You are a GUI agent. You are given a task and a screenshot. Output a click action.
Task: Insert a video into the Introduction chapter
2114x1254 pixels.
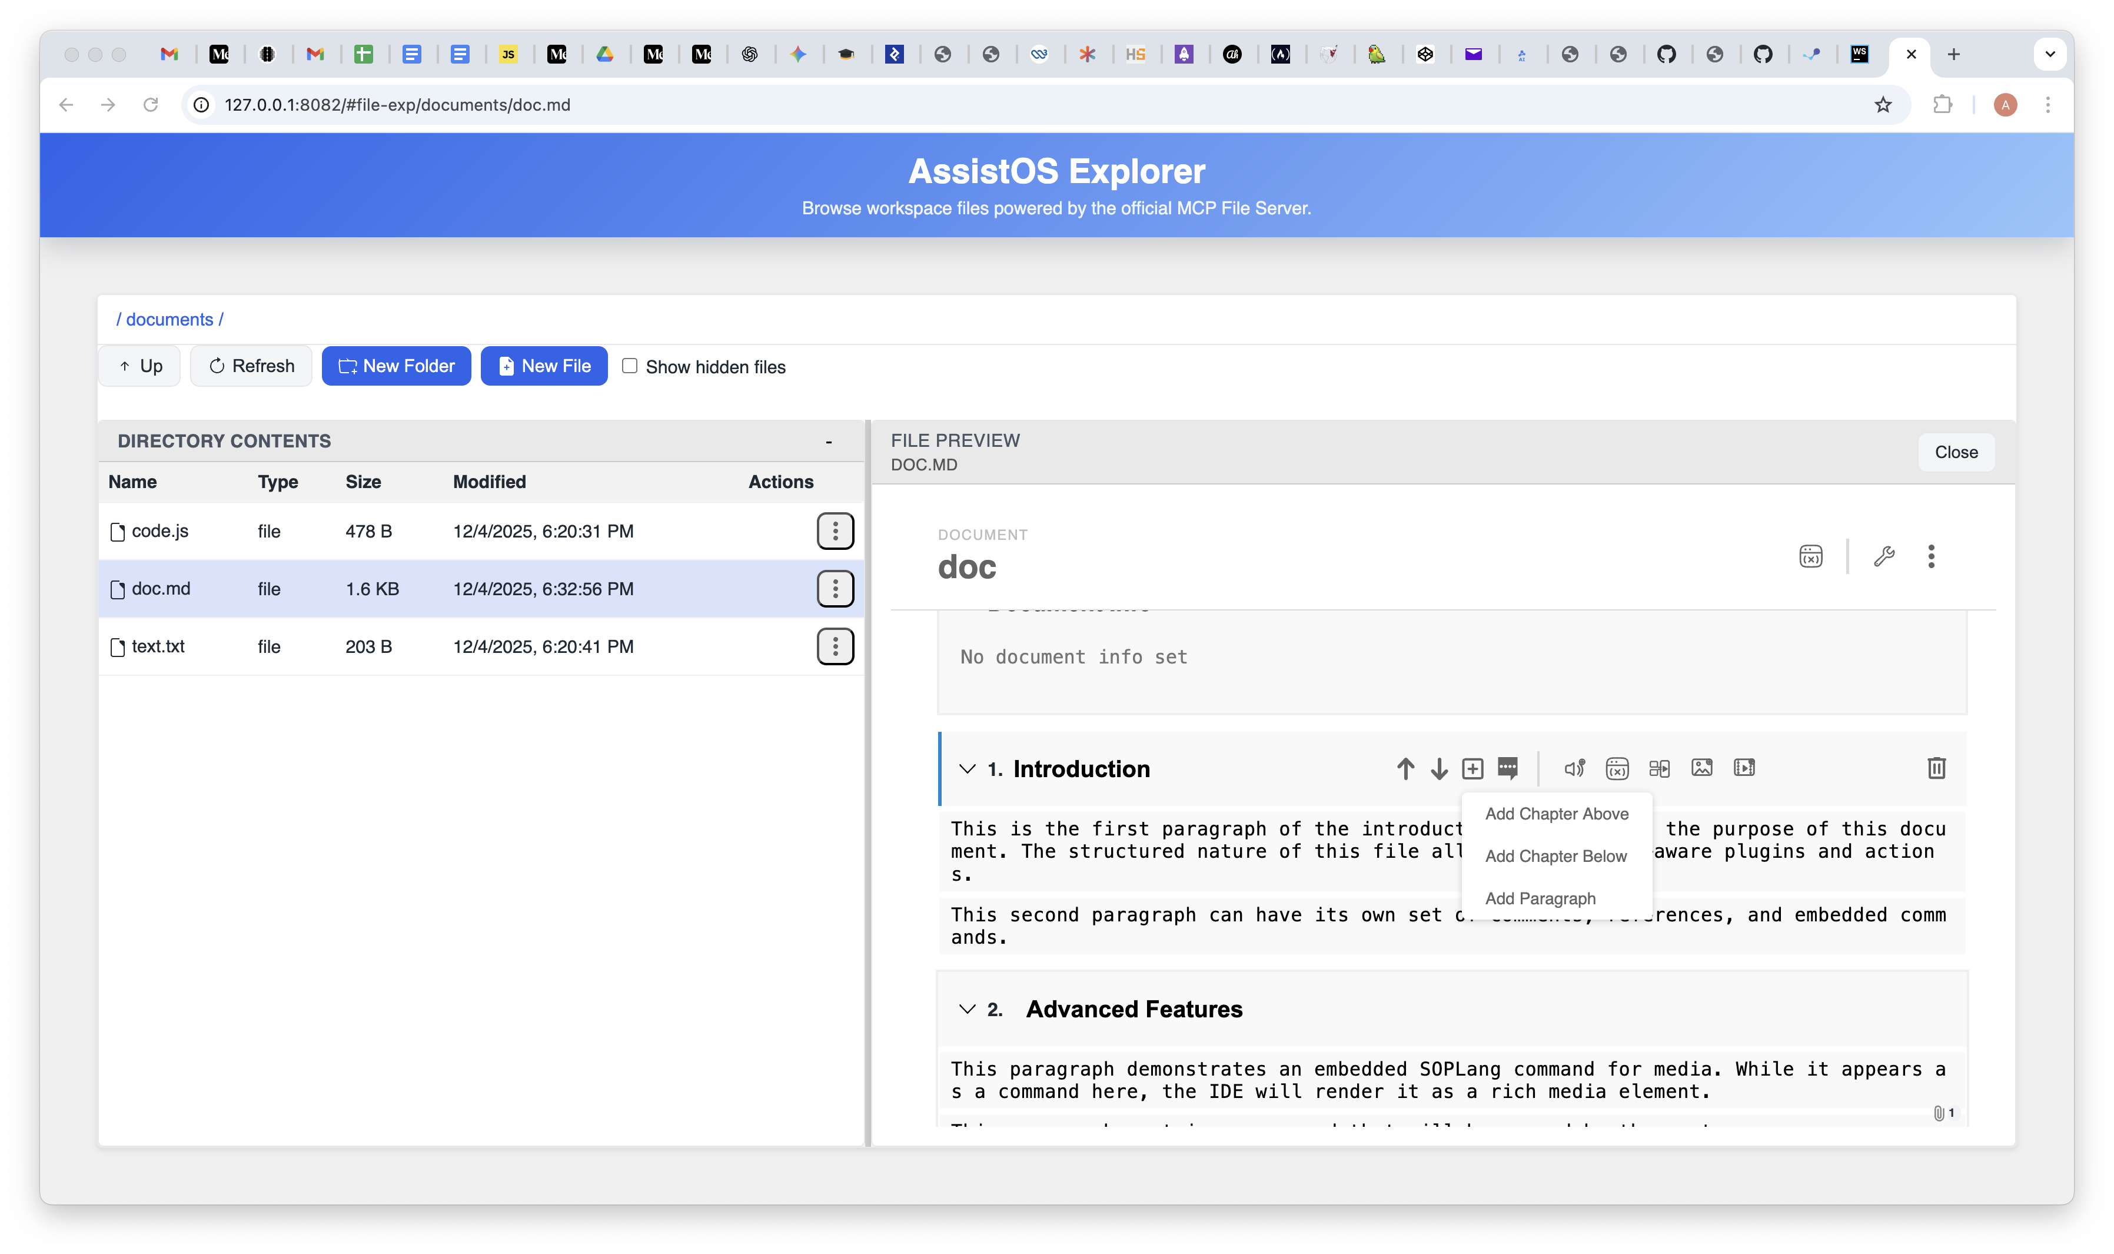tap(1744, 768)
